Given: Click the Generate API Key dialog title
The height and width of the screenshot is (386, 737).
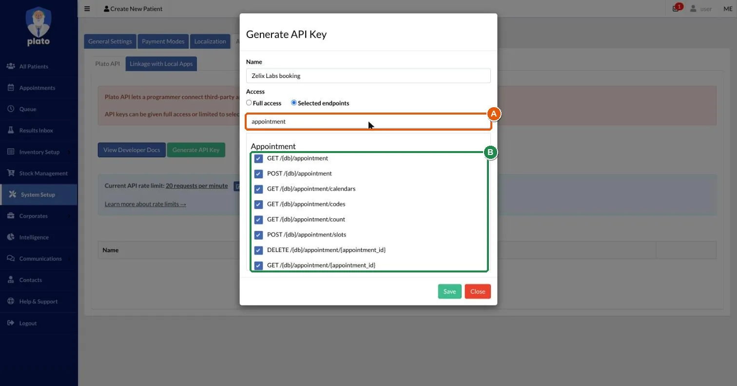Looking at the screenshot, I should point(286,34).
